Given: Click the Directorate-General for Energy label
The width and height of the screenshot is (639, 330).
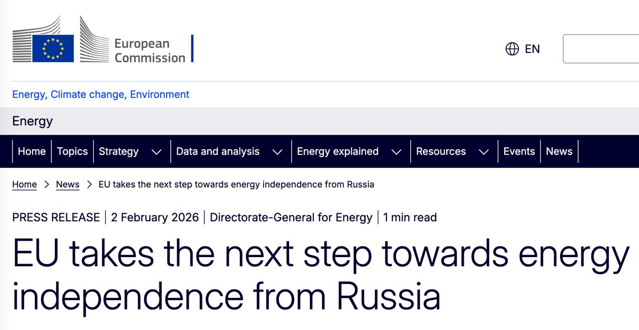Looking at the screenshot, I should (x=292, y=217).
